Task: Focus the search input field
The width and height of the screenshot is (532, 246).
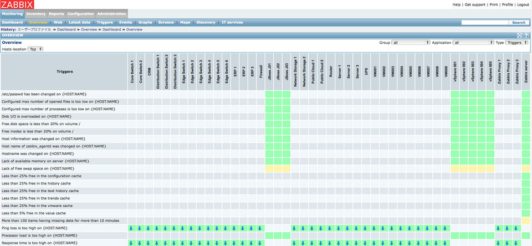Action: 485,22
